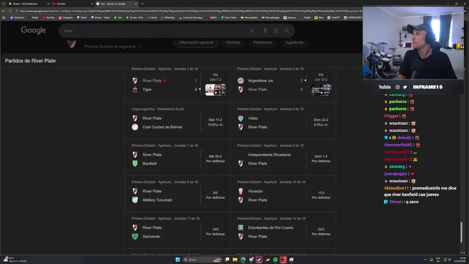Click the Windows taskbar Buscar box
469x264 pixels.
(x=203, y=260)
